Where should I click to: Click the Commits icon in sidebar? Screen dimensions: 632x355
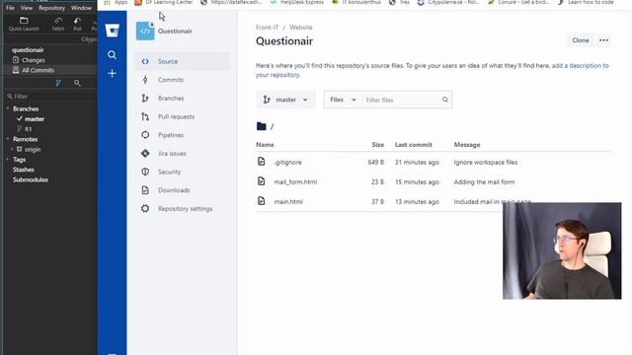(145, 80)
